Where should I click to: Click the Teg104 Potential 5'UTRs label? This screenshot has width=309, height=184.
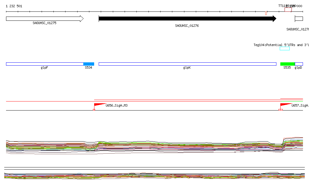[x=281, y=45]
